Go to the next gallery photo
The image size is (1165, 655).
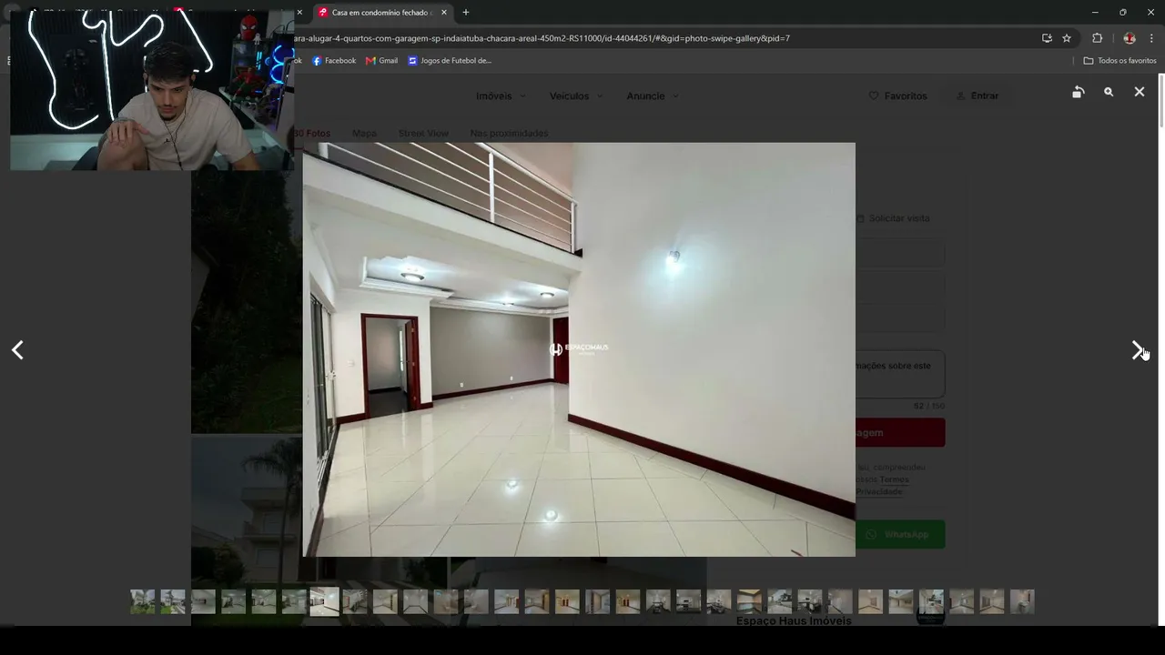1137,350
